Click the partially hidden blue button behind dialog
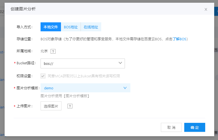218x140 pixels. pos(216,11)
